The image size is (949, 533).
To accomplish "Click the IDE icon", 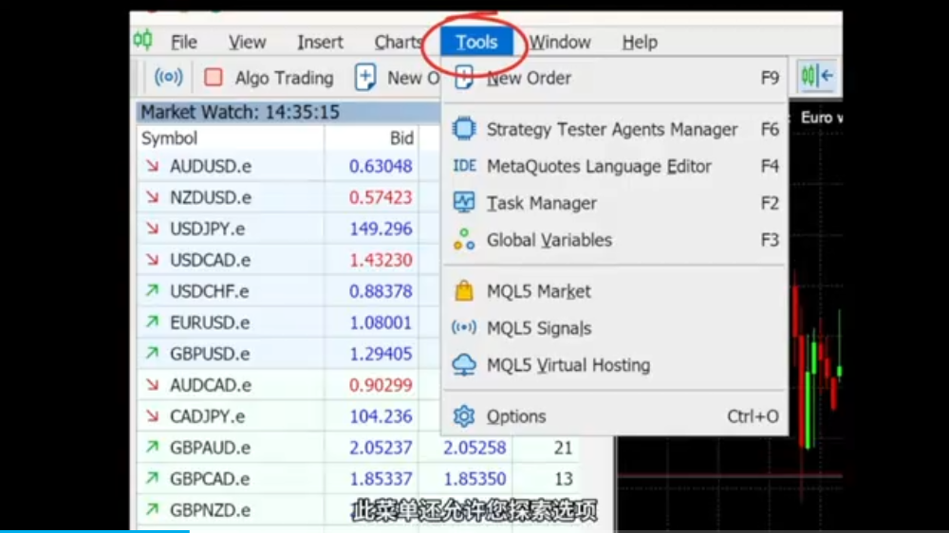I will click(x=464, y=165).
